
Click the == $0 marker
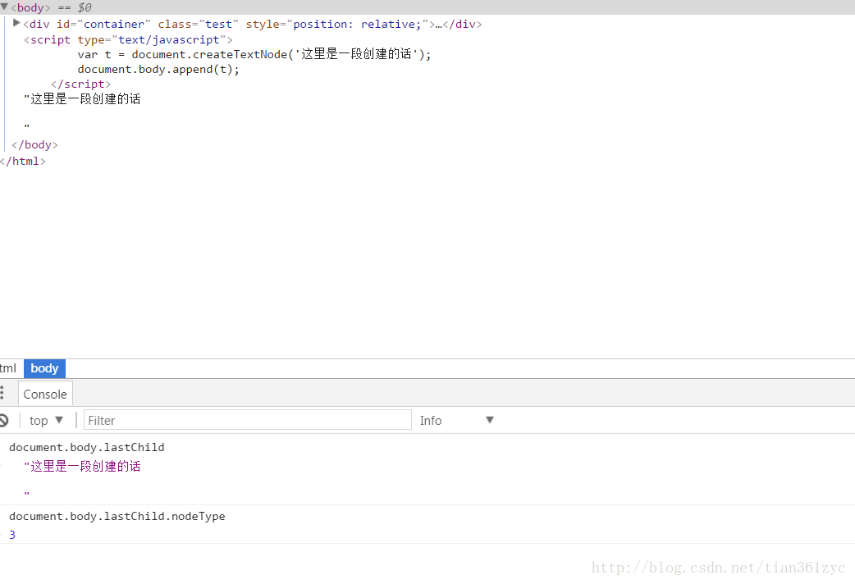pos(75,7)
